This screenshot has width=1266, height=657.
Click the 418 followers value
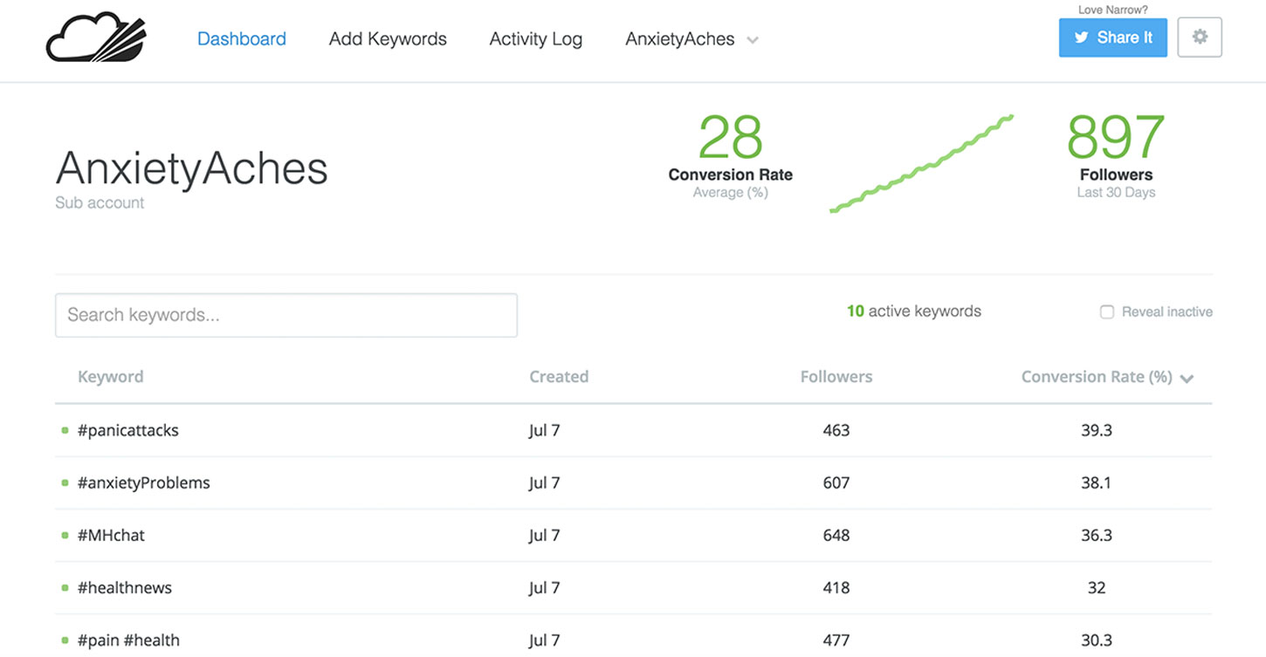[836, 588]
